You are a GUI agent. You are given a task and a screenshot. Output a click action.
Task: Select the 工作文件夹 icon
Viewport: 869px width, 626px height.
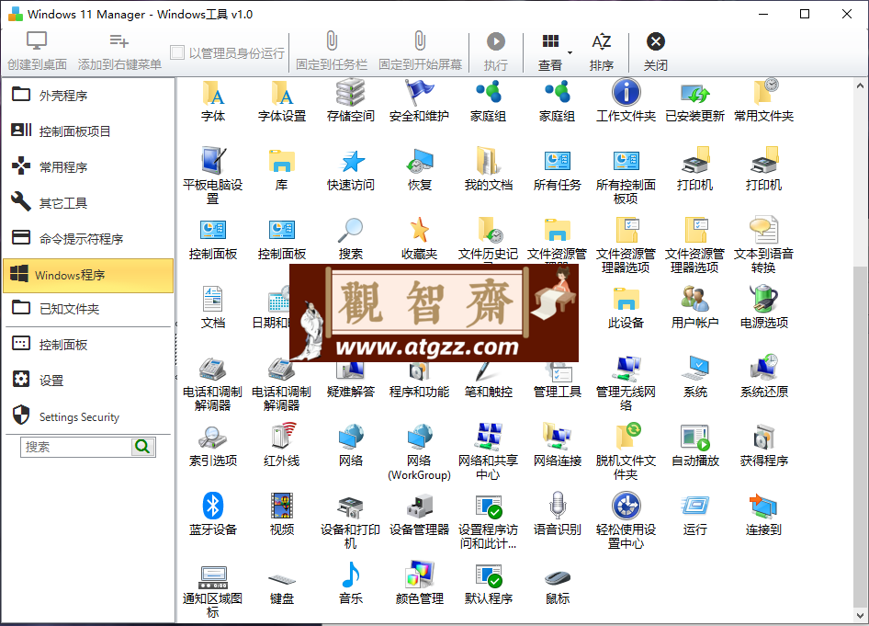[x=626, y=101]
